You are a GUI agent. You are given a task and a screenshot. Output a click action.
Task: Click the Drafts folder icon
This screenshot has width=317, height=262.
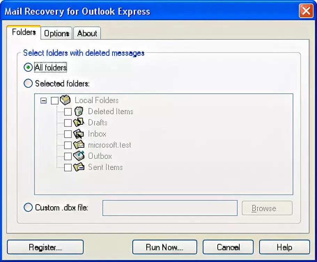79,123
